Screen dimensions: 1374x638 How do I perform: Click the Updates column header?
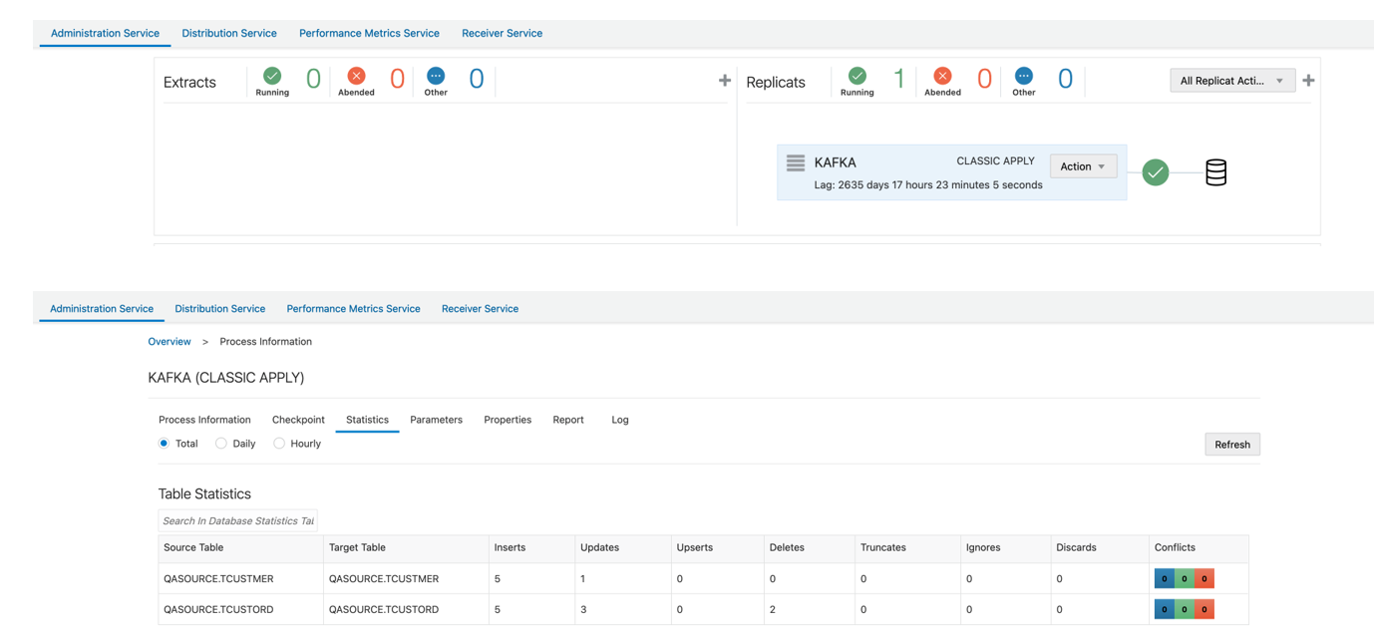click(624, 548)
